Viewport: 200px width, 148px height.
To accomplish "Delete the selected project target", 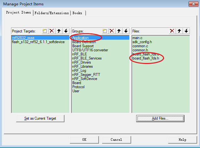I will [52, 31].
